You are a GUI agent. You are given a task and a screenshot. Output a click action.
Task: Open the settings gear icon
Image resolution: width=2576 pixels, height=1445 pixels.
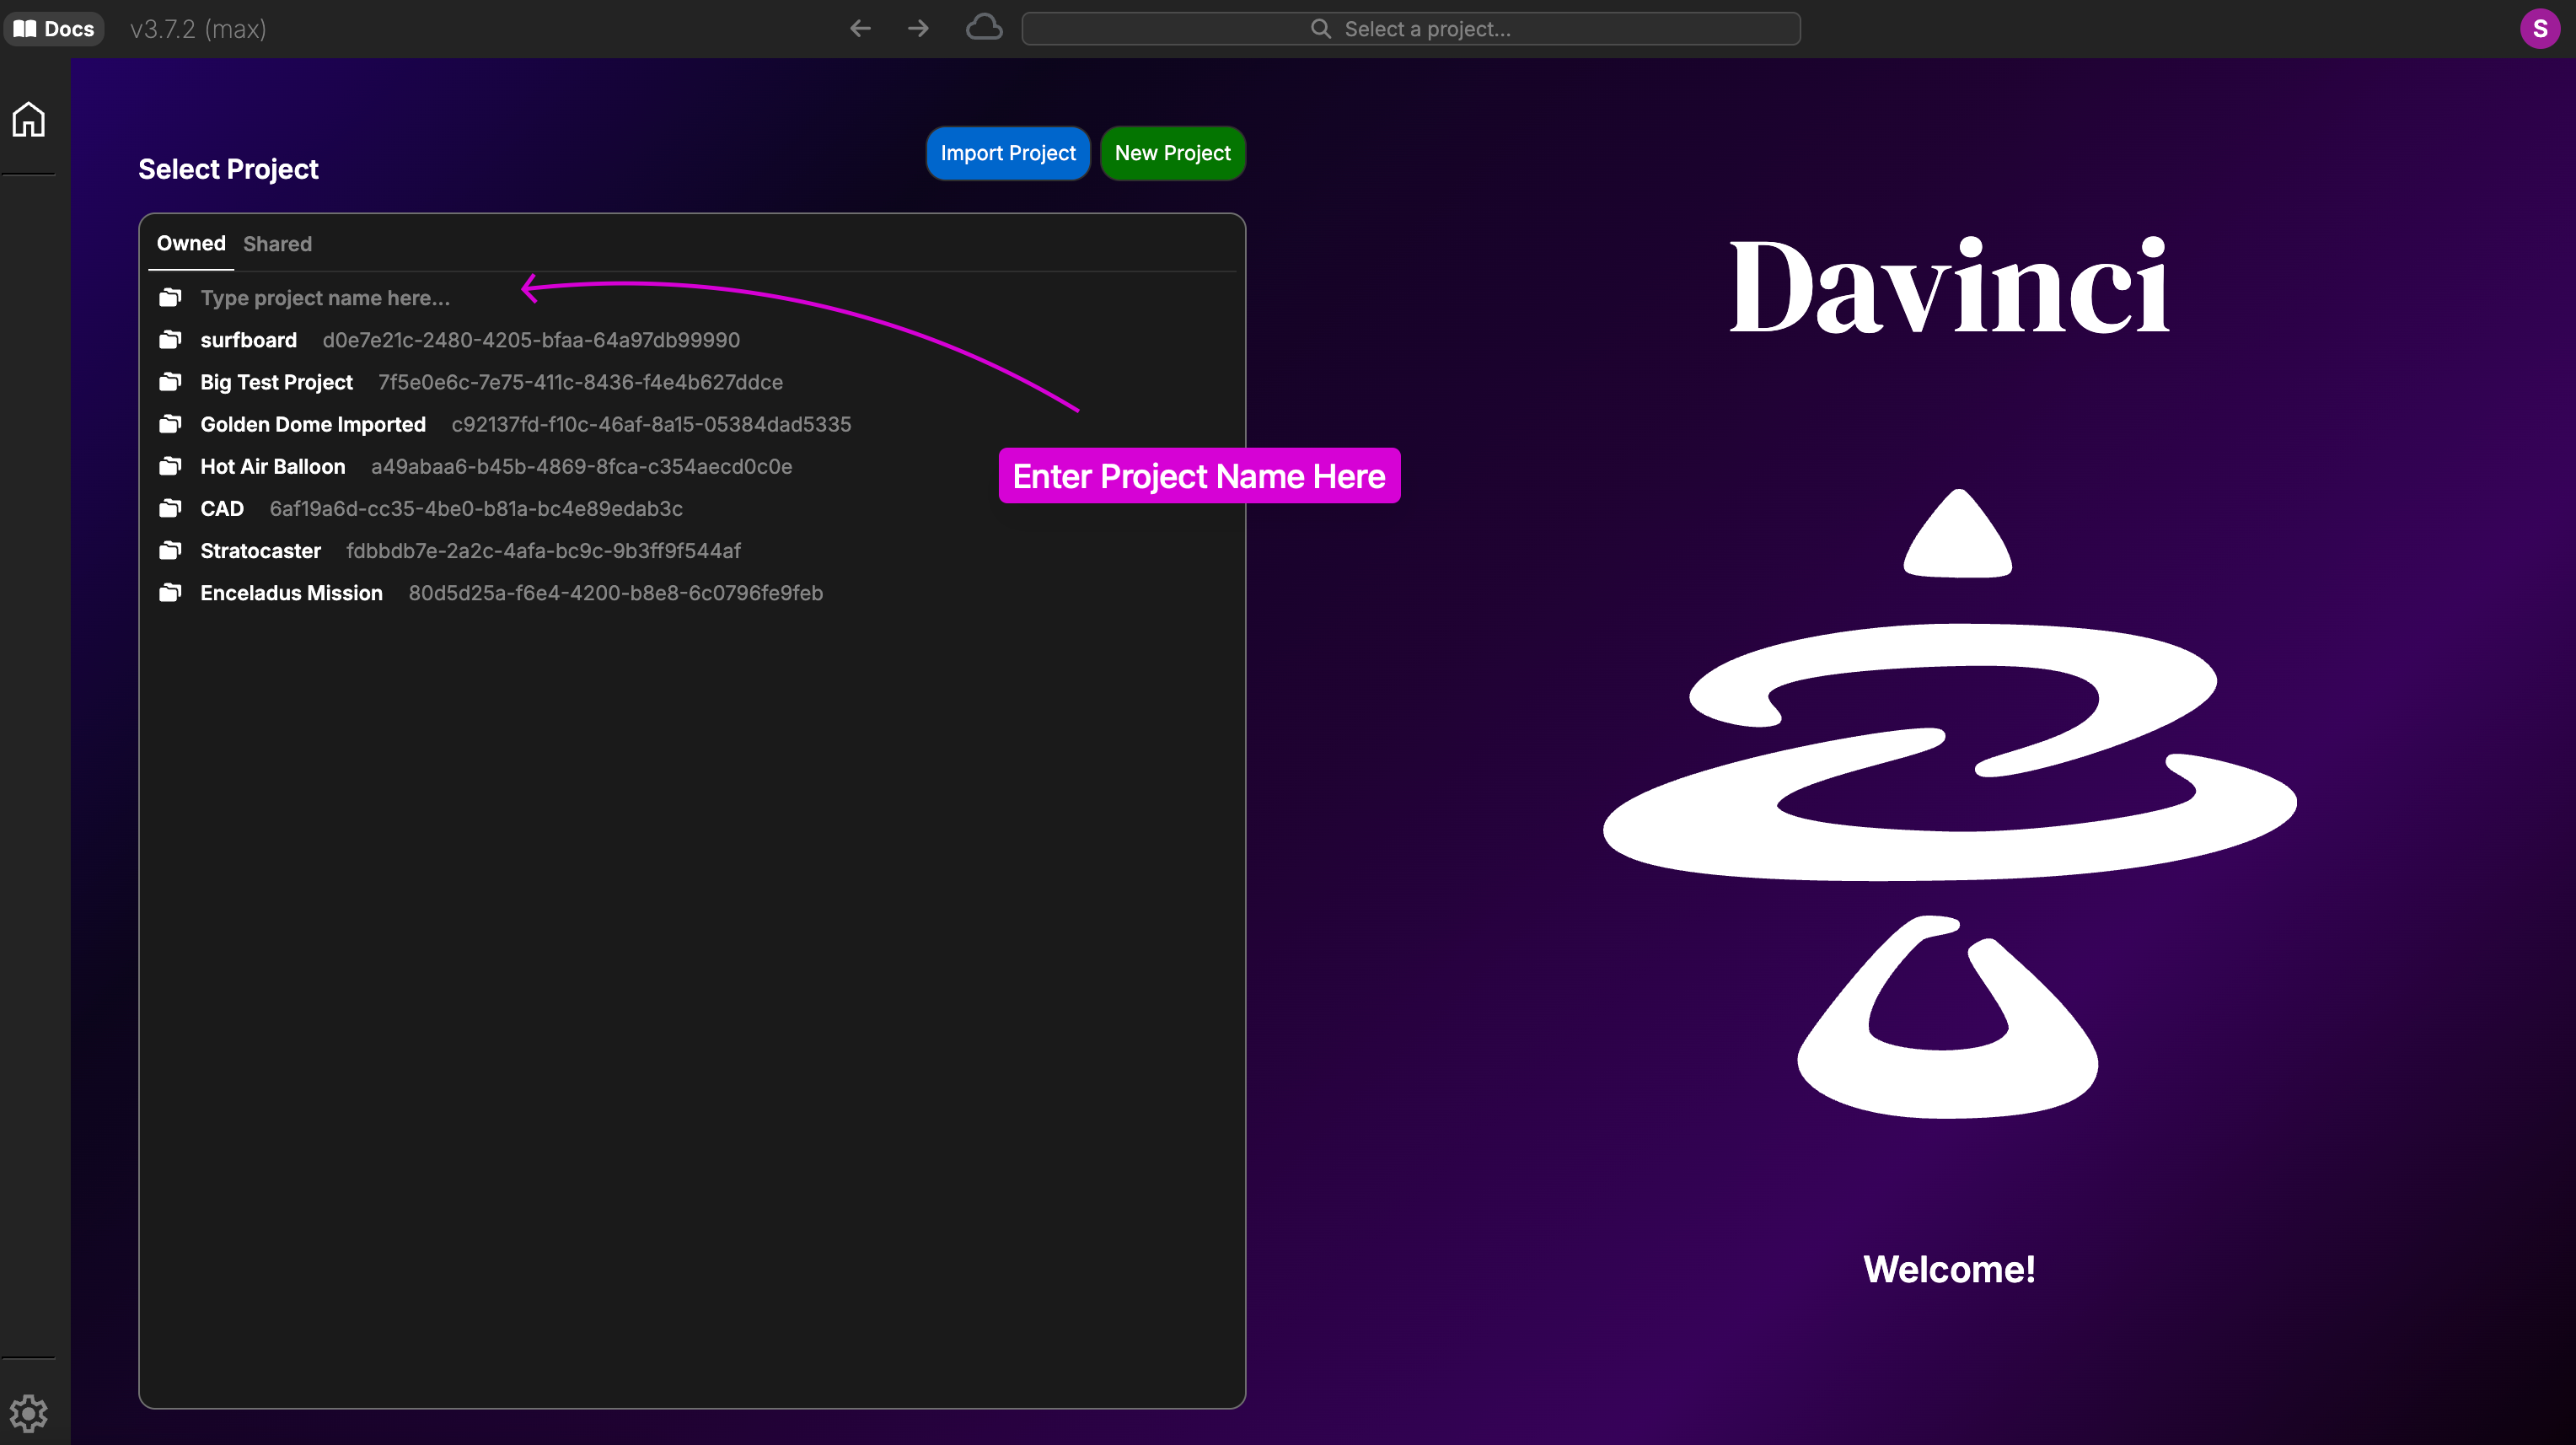28,1412
